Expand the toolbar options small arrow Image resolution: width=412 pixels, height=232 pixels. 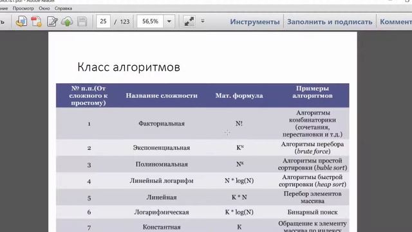pyautogui.click(x=203, y=21)
